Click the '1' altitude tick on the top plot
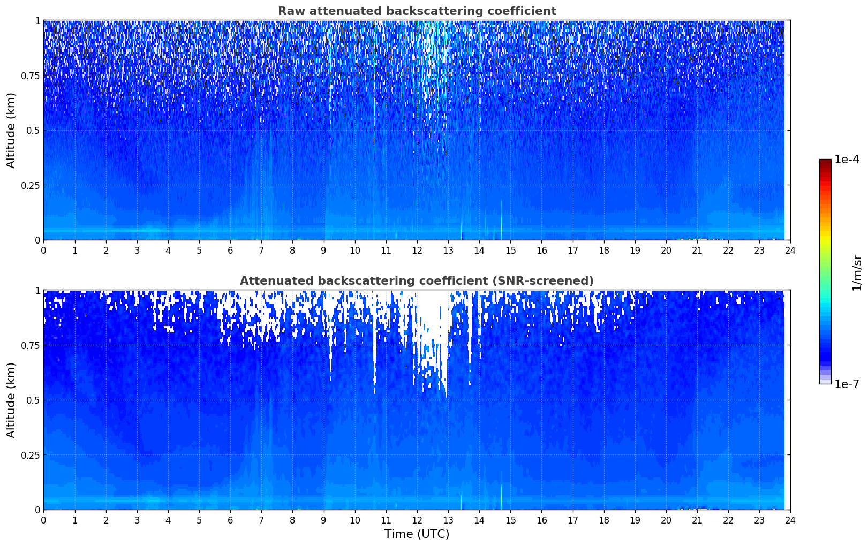 37,21
